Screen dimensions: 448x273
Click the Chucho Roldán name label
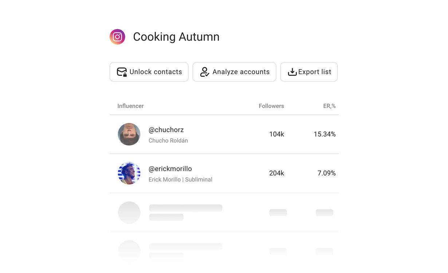(x=168, y=141)
